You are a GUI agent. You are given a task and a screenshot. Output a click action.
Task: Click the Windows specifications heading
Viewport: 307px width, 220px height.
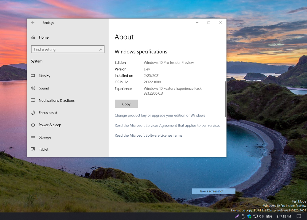(141, 51)
